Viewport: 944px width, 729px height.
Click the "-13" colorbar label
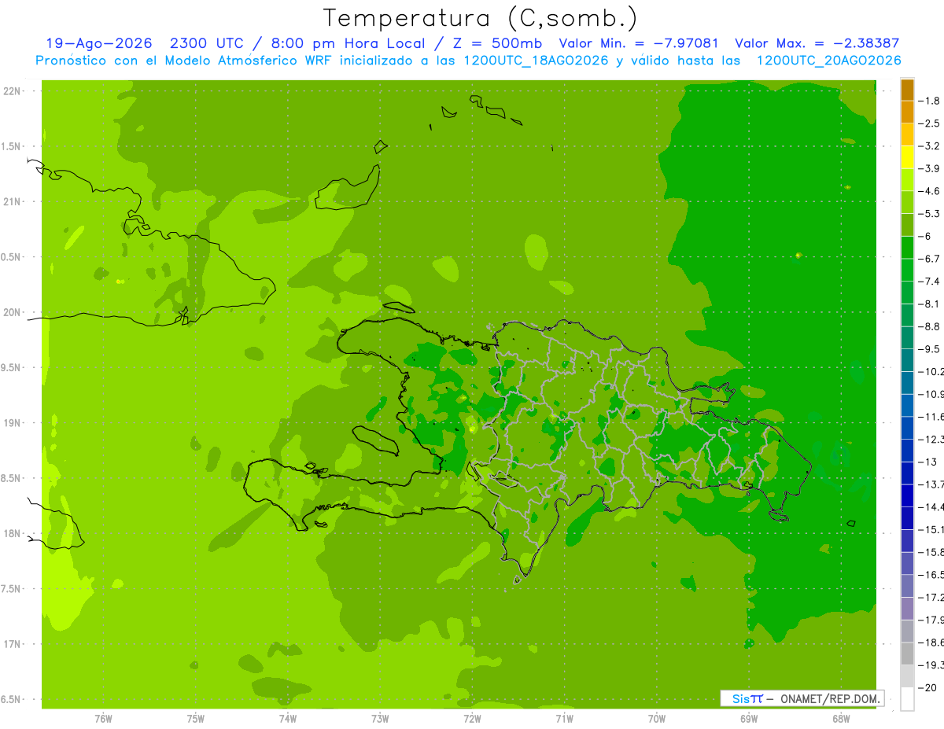928,462
